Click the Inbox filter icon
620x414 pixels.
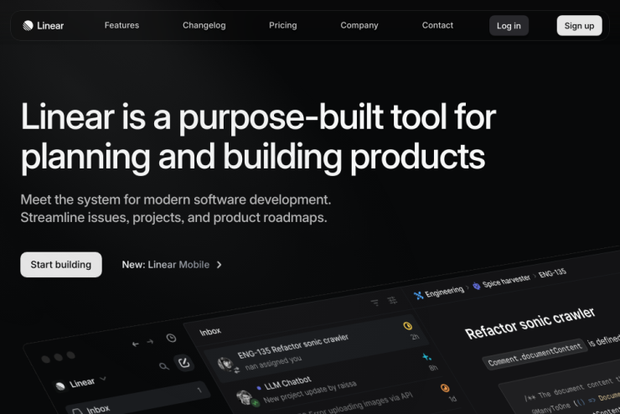375,303
